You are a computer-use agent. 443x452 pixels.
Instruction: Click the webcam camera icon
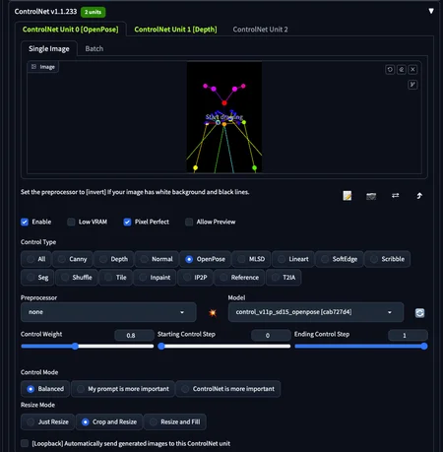(x=371, y=196)
